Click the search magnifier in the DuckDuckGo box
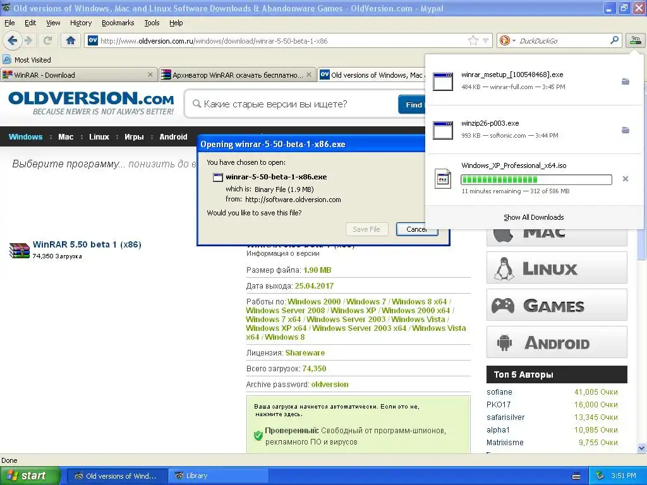Image resolution: width=647 pixels, height=485 pixels. [614, 40]
